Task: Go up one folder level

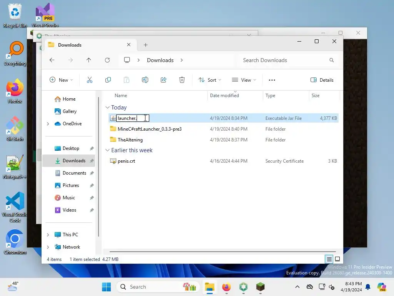Action: (89, 60)
